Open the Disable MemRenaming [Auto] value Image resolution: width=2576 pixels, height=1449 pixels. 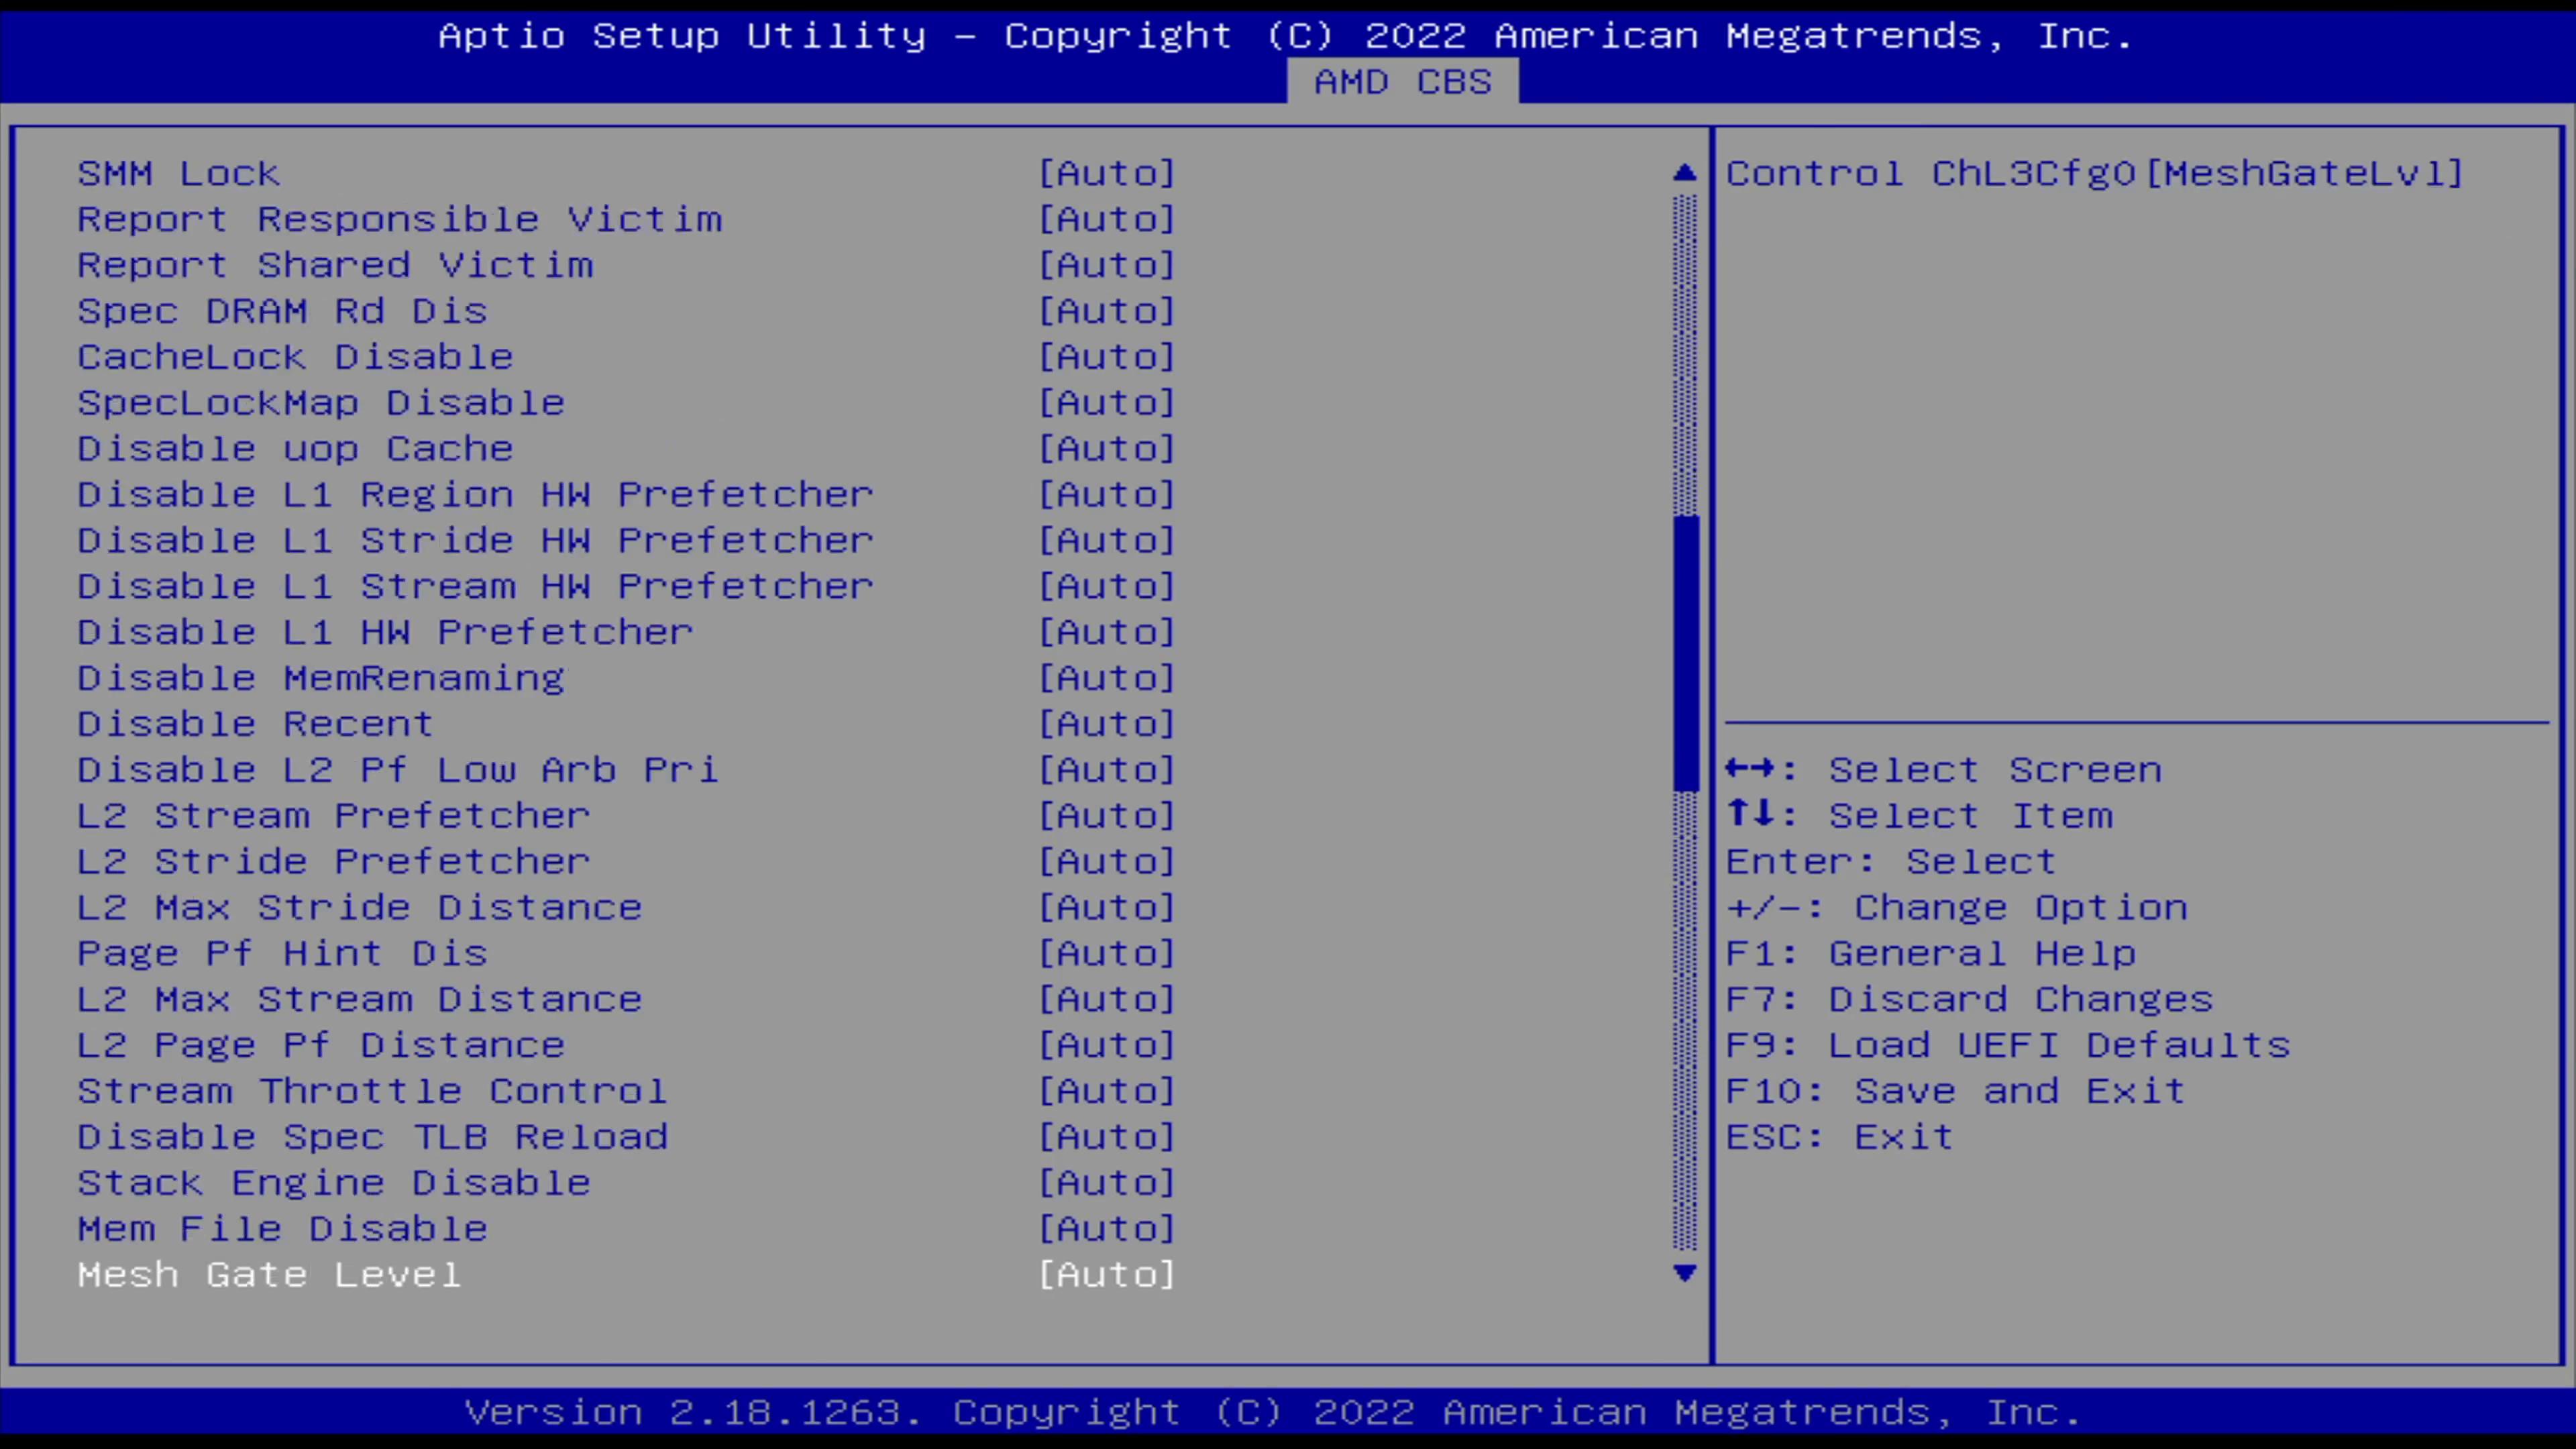[x=1107, y=678]
